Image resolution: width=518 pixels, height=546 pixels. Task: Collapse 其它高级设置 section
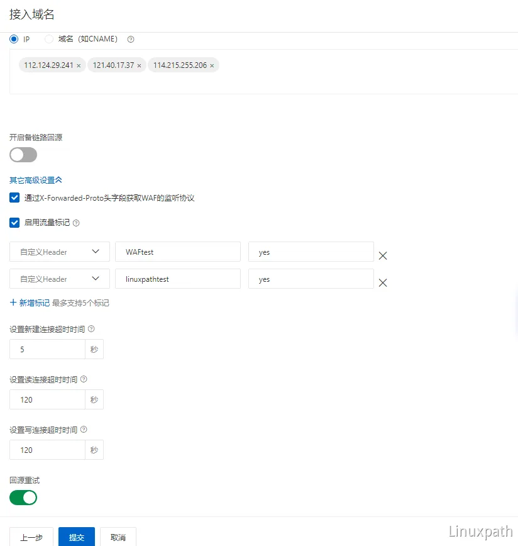point(36,180)
